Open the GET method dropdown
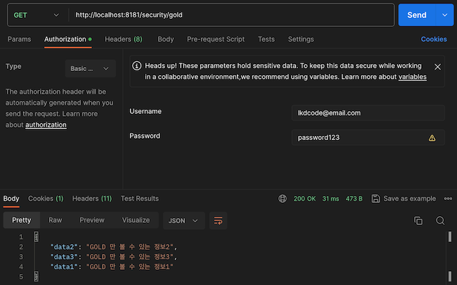457x285 pixels. [37, 15]
